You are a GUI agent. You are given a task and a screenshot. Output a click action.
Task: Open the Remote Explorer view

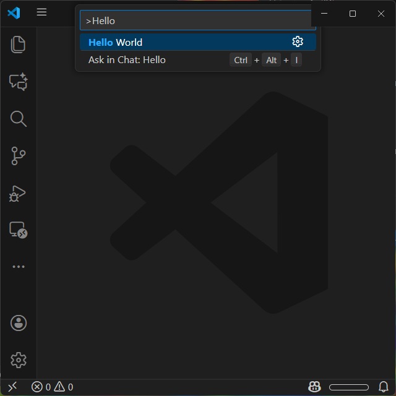18,230
